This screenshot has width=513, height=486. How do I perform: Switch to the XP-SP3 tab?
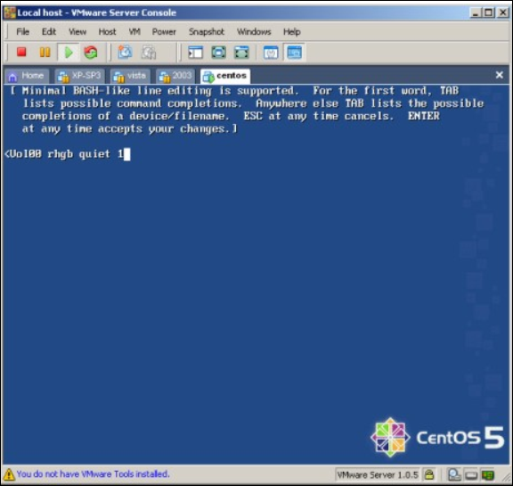80,76
